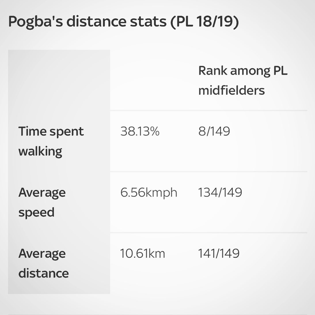
Task: Click the 10.61km distance value
Action: [x=143, y=253]
